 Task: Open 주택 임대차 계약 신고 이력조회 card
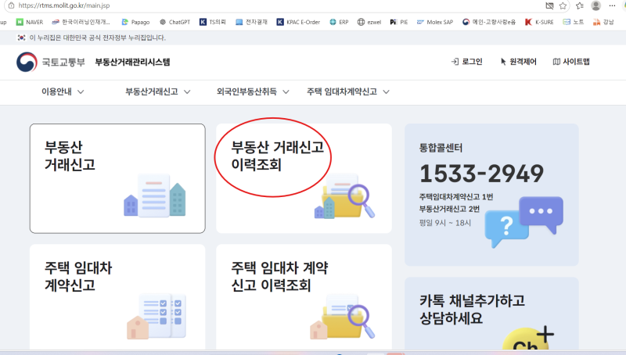pyautogui.click(x=304, y=297)
